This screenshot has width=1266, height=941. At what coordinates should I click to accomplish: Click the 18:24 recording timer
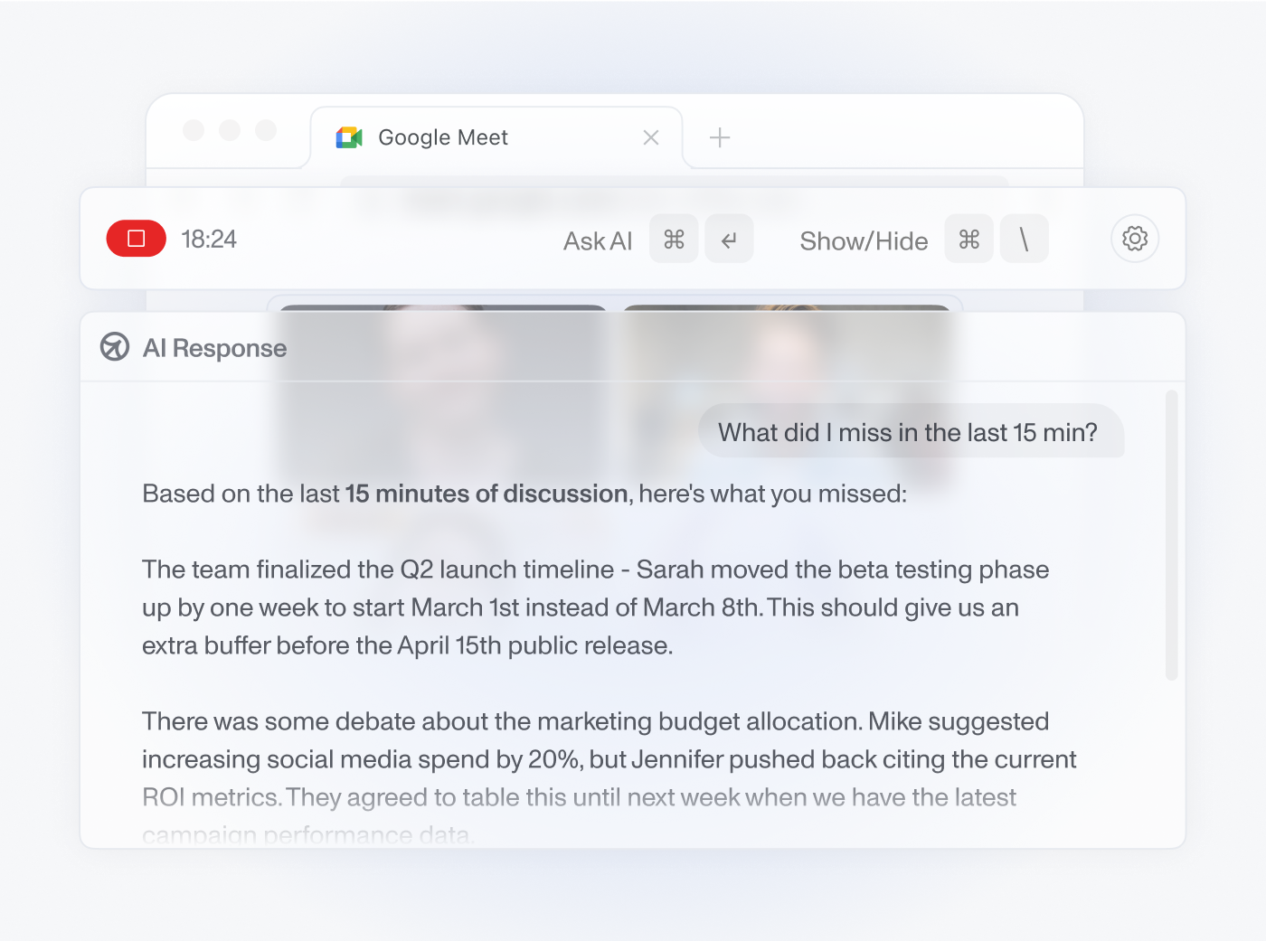[209, 239]
